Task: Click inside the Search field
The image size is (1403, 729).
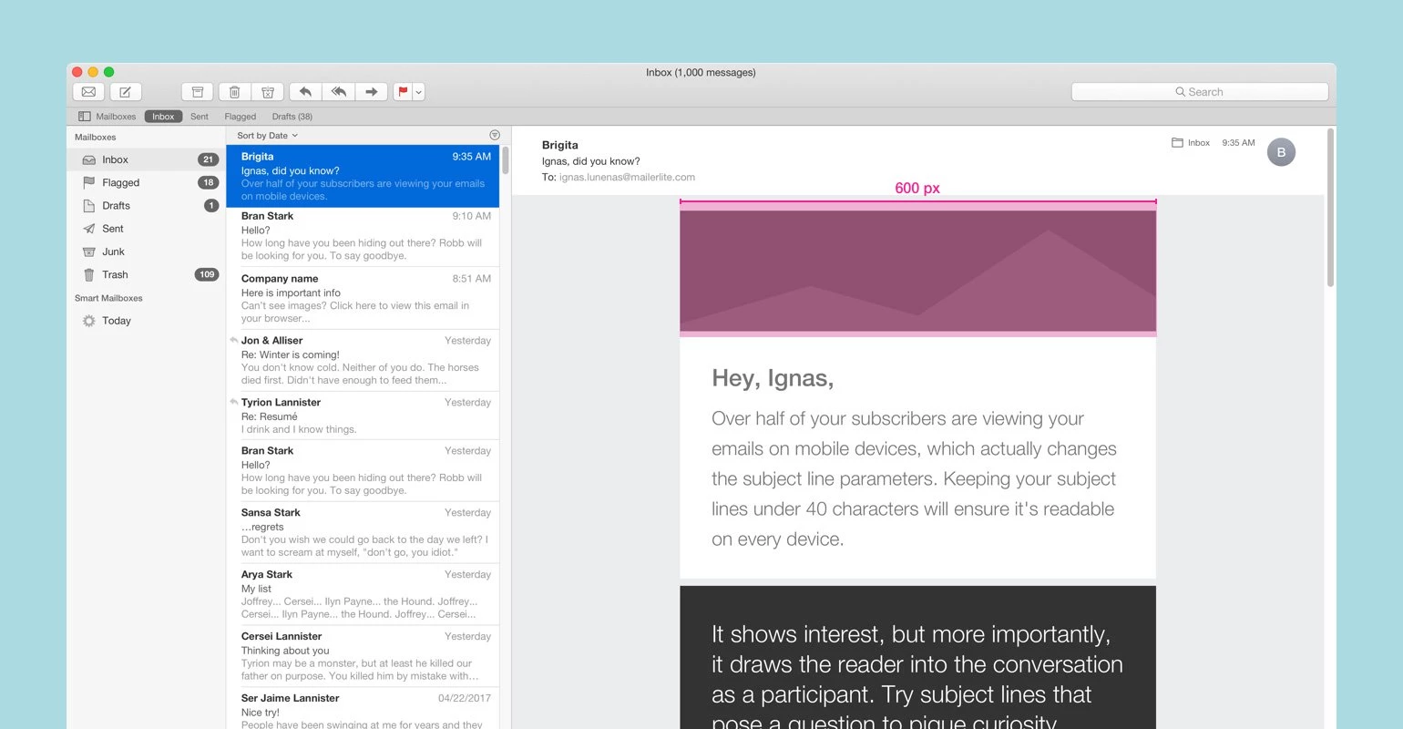Action: click(x=1199, y=92)
